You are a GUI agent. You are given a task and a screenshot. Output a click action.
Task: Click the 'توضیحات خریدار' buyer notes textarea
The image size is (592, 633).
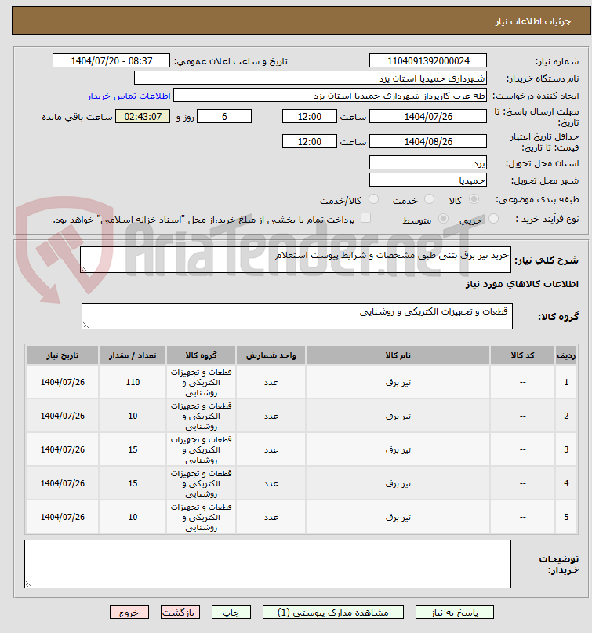(267, 564)
